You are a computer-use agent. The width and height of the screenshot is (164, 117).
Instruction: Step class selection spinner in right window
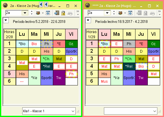[114, 13]
